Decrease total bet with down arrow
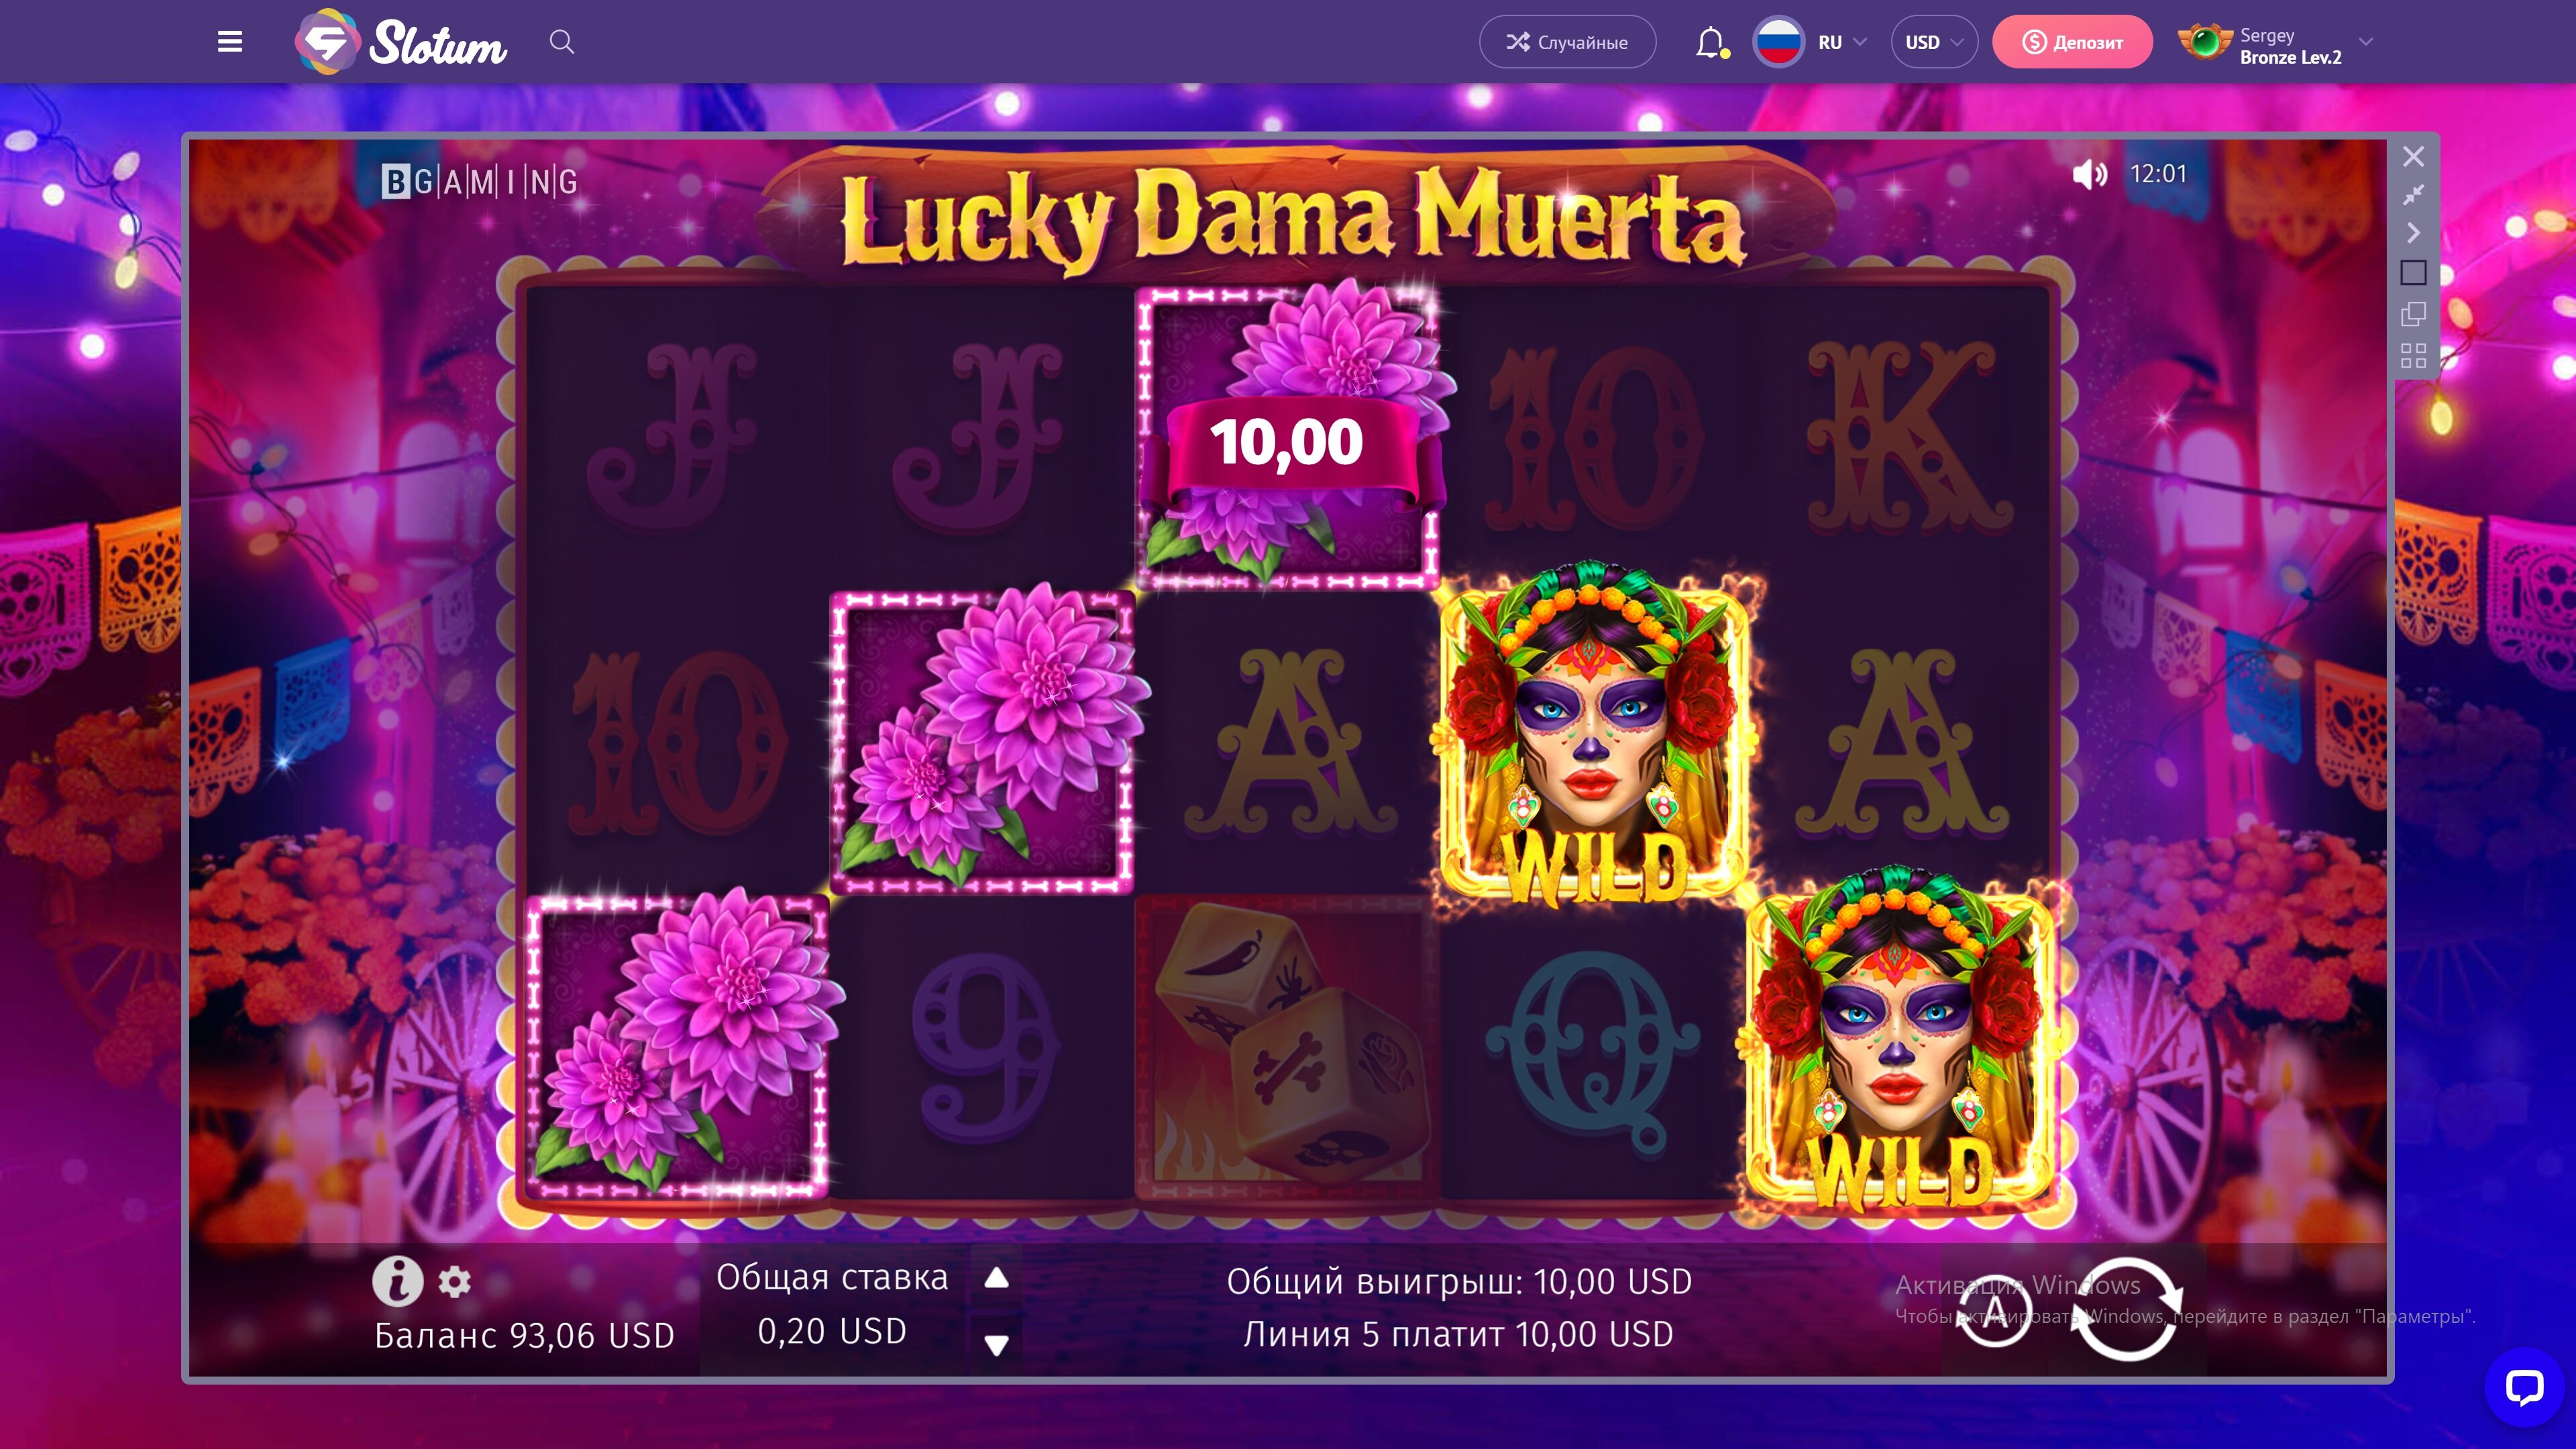 [x=996, y=1345]
